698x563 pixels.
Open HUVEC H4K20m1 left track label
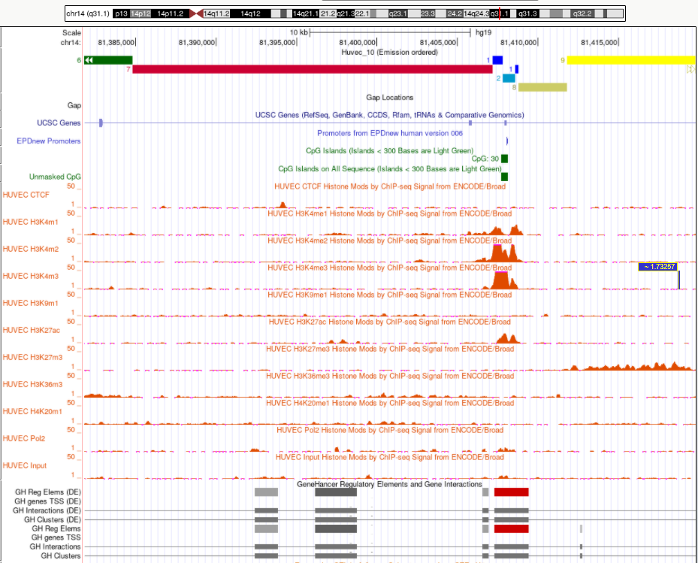click(x=32, y=412)
